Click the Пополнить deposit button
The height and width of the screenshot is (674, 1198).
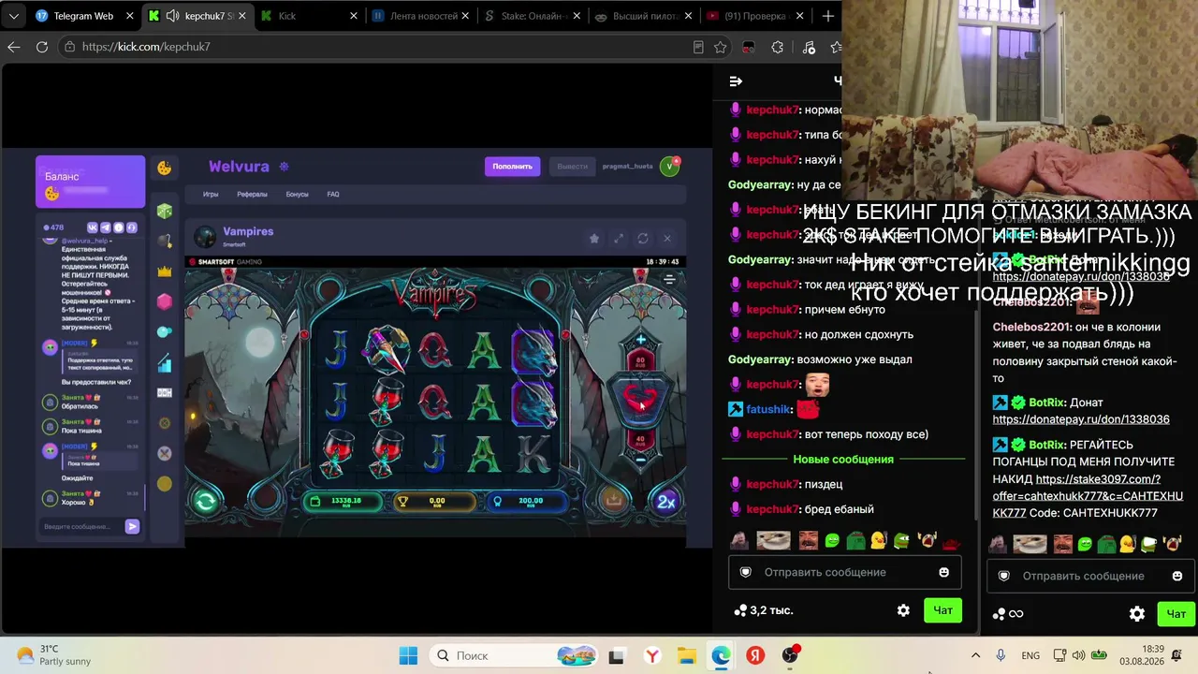click(x=512, y=167)
